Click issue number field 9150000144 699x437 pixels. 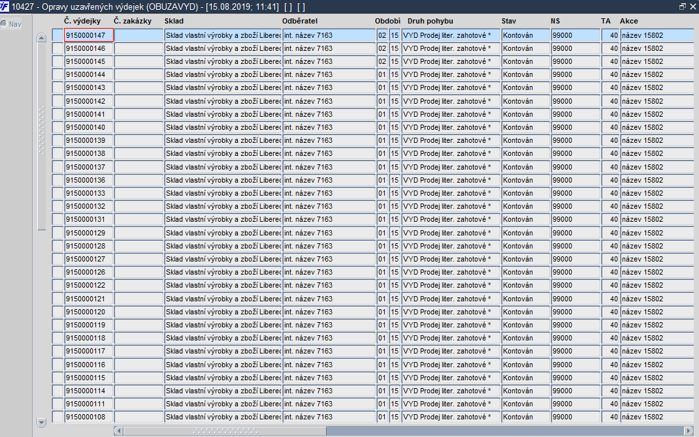pyautogui.click(x=89, y=74)
